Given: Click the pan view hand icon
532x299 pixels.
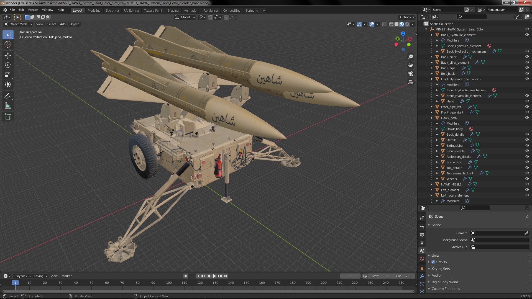Looking at the screenshot, I should point(411,65).
